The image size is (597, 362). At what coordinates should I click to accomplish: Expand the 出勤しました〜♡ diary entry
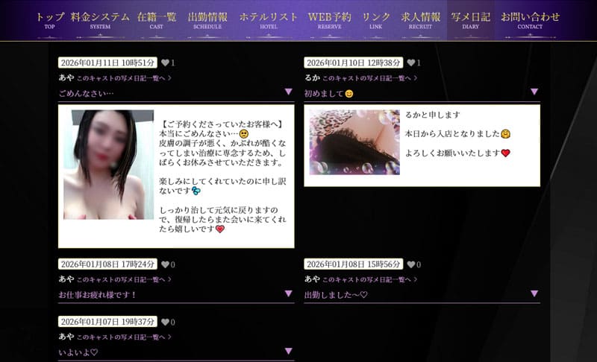click(534, 293)
